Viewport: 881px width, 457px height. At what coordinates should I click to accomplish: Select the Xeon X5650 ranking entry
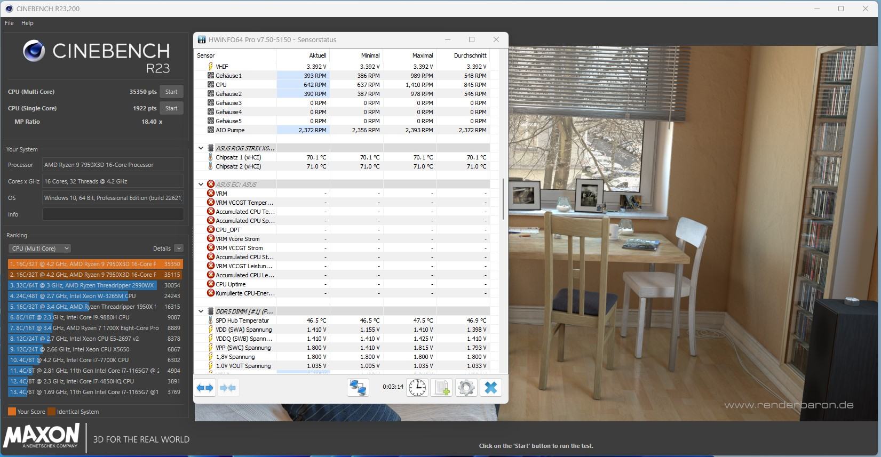(x=95, y=349)
